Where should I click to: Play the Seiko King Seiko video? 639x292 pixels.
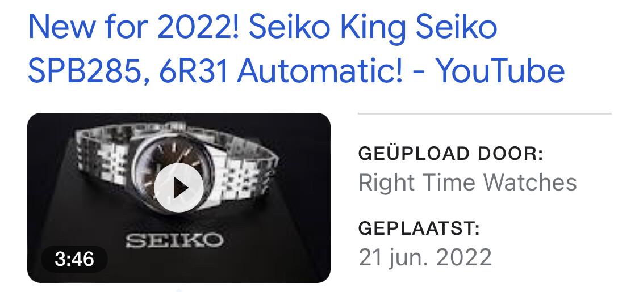click(x=178, y=188)
